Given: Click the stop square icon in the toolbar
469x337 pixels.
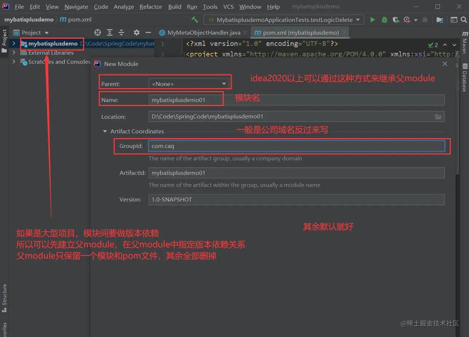Looking at the screenshot, I should tap(425, 20).
